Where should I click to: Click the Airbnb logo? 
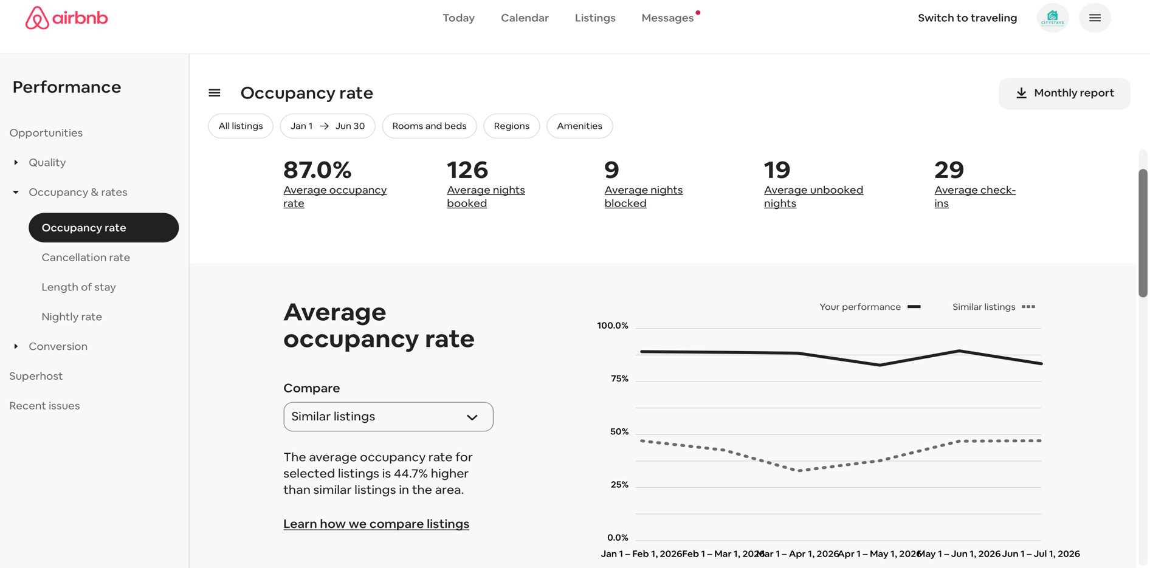pyautogui.click(x=66, y=18)
